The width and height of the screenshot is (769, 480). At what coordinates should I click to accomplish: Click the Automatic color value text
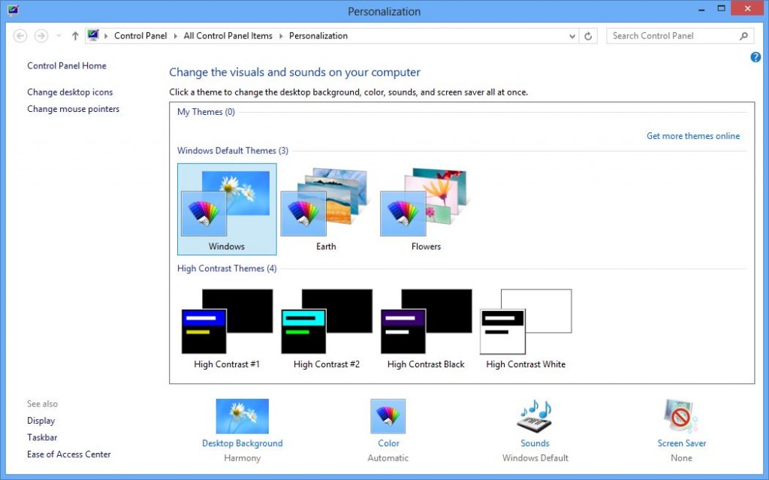click(388, 458)
